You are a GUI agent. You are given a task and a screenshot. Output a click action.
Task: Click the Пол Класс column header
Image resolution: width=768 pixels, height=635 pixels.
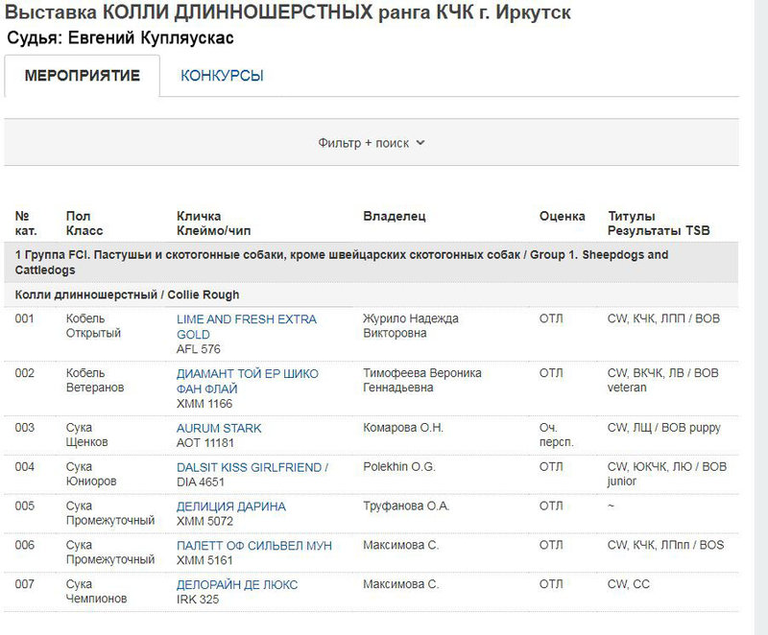(84, 223)
